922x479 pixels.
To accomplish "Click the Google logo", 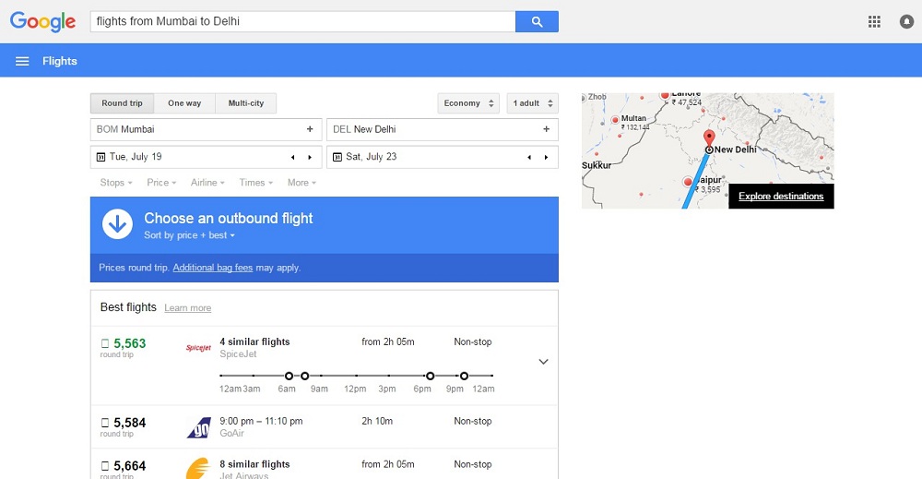I will (x=43, y=22).
